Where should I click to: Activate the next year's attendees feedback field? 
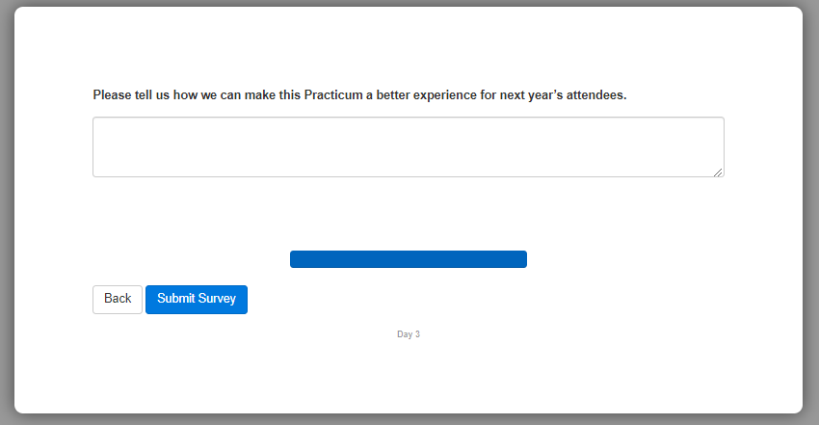[x=408, y=147]
